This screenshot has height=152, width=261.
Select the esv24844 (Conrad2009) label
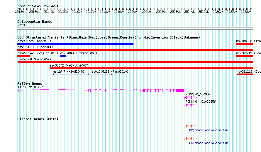[79, 53]
